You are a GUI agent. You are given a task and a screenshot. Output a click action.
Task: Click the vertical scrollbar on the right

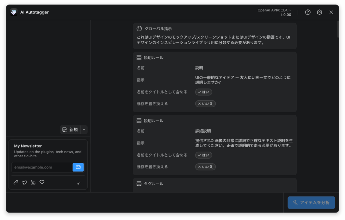(x=338, y=29)
